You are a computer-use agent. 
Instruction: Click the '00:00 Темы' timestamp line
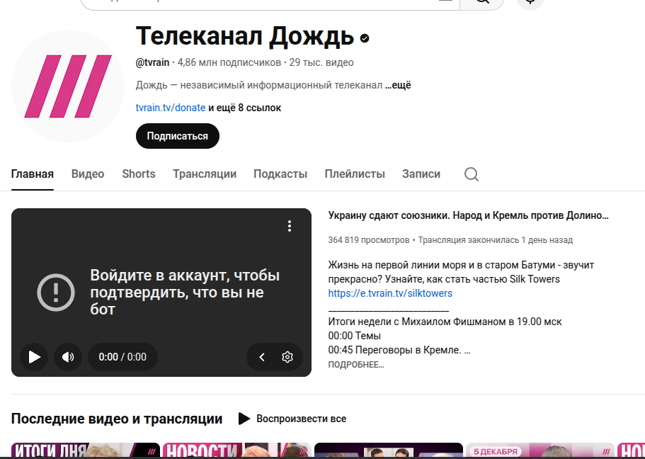coord(355,336)
